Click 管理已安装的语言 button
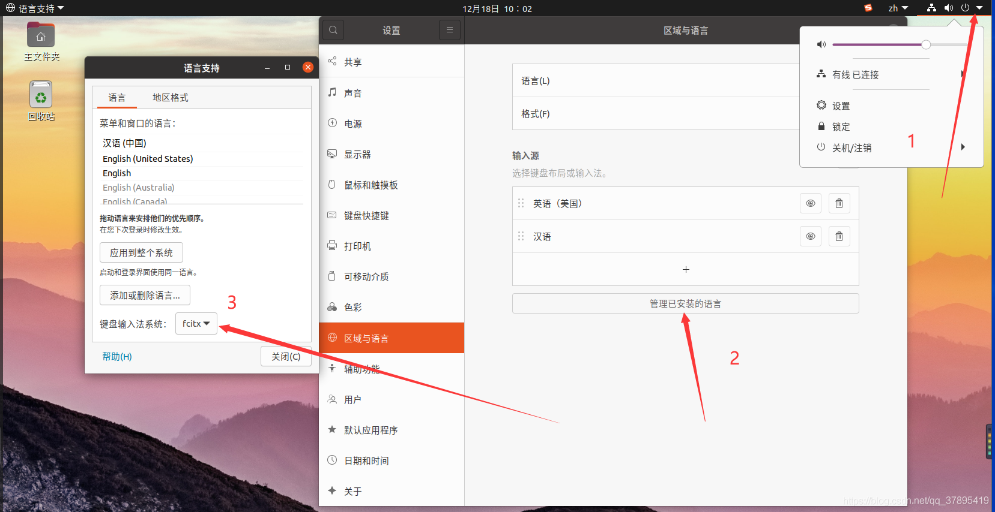 click(x=686, y=303)
